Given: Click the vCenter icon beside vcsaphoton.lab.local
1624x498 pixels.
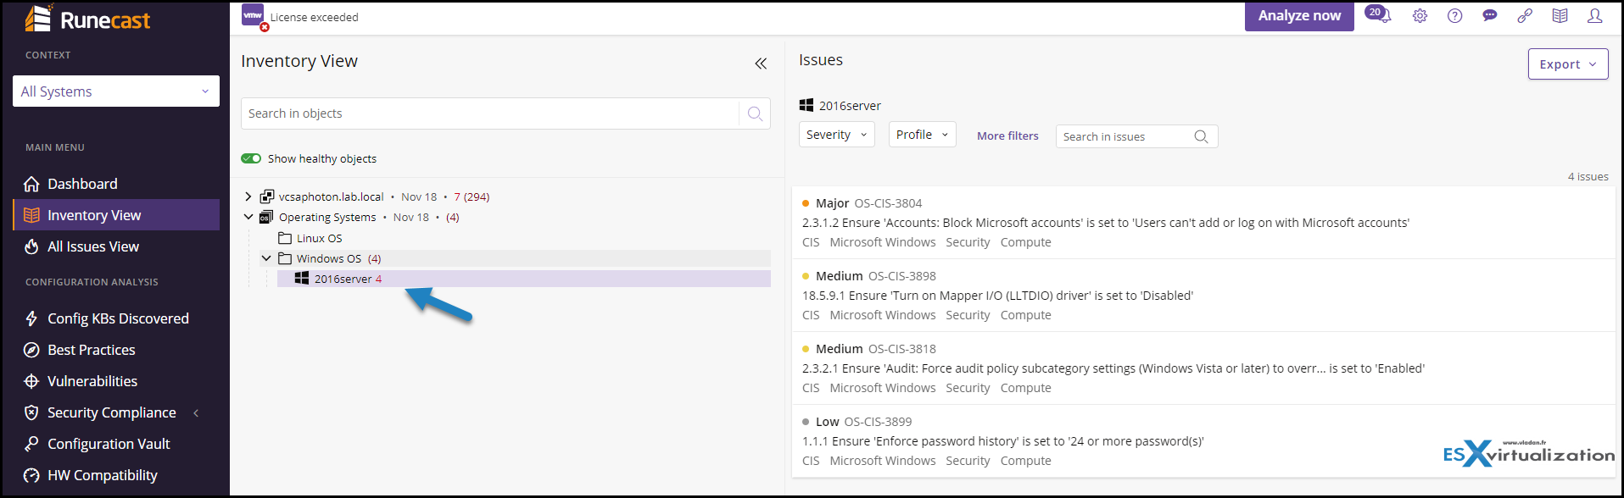Looking at the screenshot, I should 266,196.
